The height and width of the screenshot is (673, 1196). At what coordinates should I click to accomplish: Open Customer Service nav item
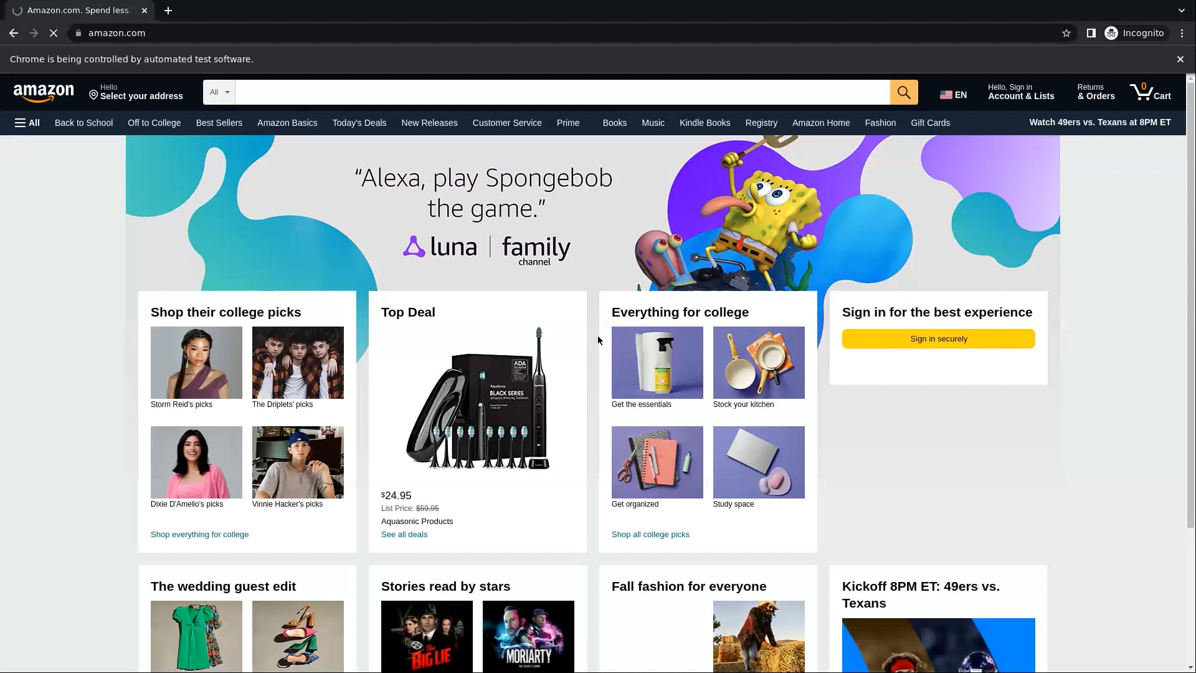pos(507,123)
